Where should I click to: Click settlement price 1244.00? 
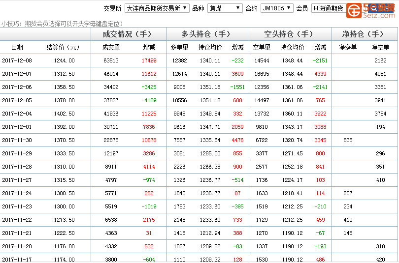[x=65, y=60]
